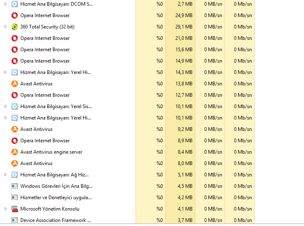The width and height of the screenshot is (304, 226).
Task: Click the Opera icon in the 14,9 MB row
Action: [15, 61]
